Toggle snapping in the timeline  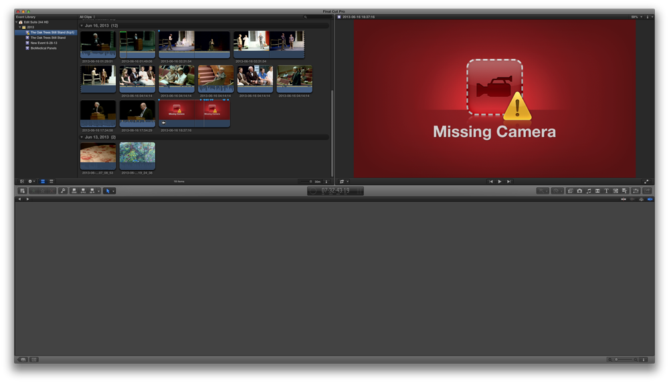650,199
